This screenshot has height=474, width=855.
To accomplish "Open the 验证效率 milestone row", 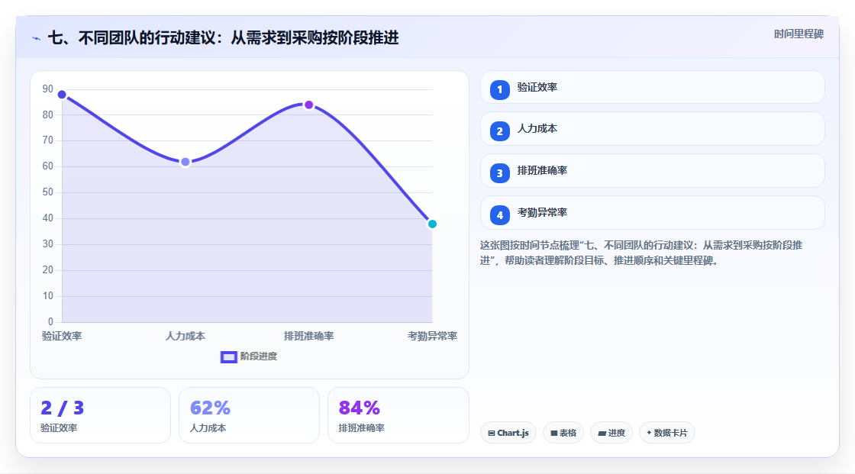I will tap(652, 87).
